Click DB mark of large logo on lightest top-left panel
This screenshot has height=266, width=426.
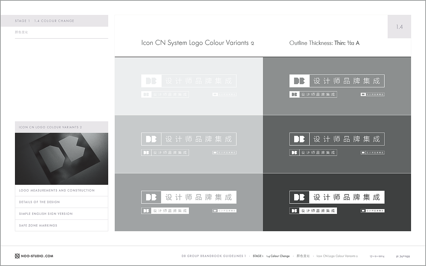pos(151,81)
